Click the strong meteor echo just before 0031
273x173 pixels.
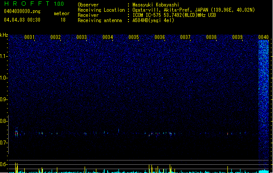click(x=16, y=133)
